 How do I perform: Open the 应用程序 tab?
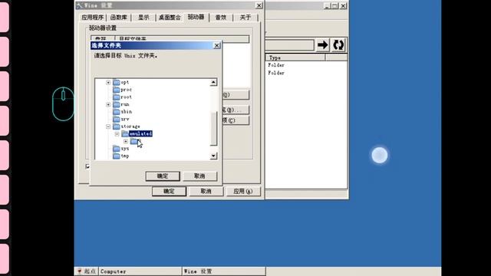pos(92,18)
